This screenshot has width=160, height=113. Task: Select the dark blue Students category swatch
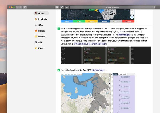(104, 21)
